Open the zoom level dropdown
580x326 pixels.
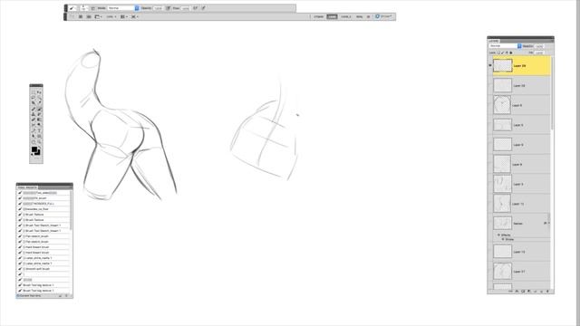(111, 16)
